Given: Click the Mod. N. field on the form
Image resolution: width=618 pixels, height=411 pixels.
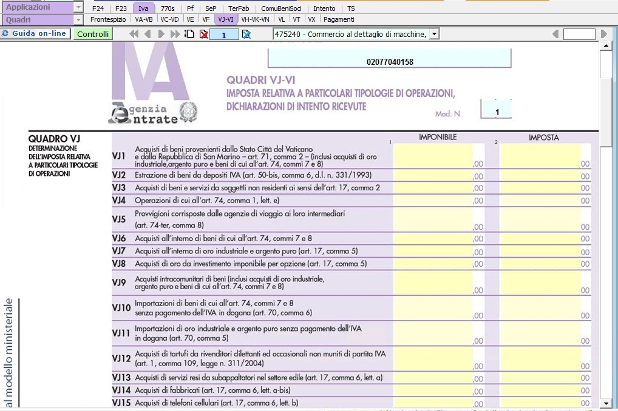Looking at the screenshot, I should coord(496,109).
